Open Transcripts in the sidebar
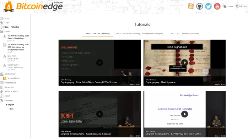The image size is (248, 138). 9,87
